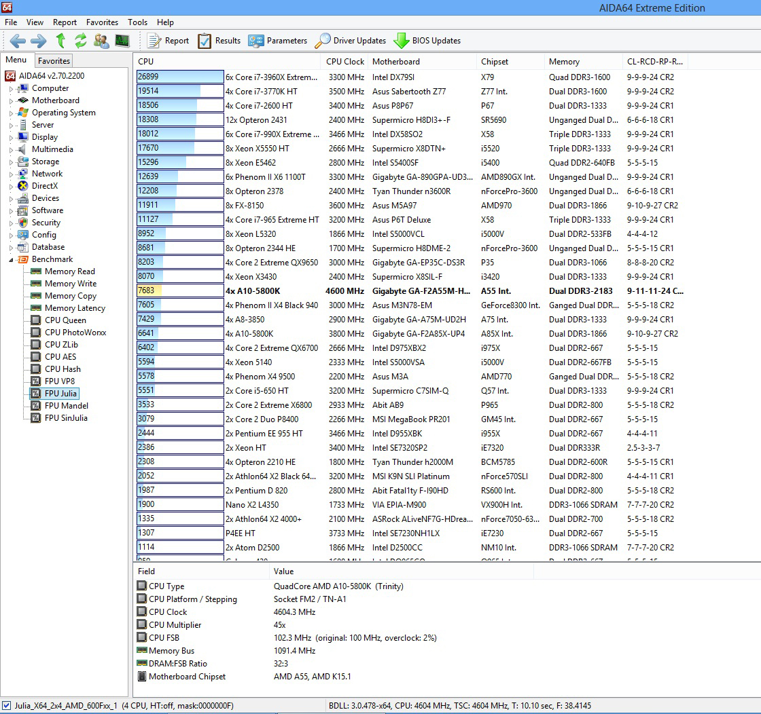The image size is (761, 714).
Task: Open the File menu
Action: pos(11,22)
